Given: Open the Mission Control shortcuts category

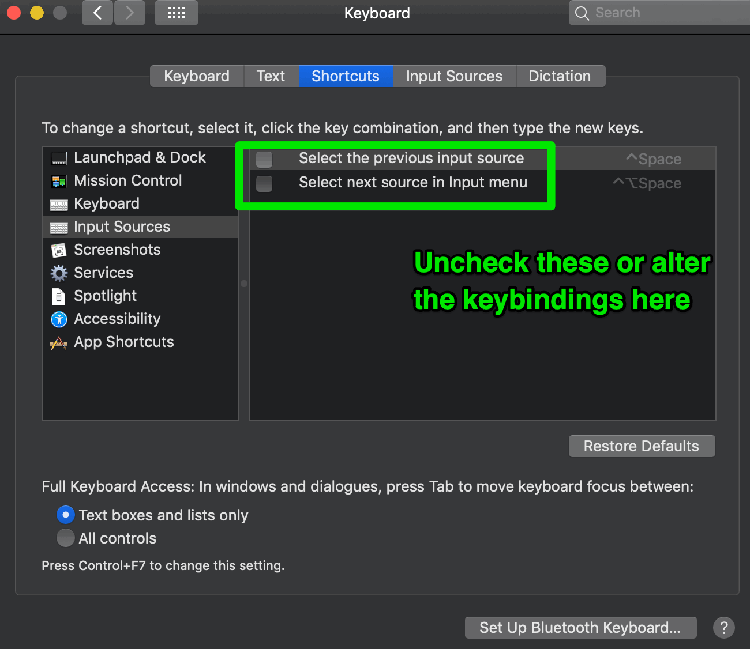Looking at the screenshot, I should point(127,180).
